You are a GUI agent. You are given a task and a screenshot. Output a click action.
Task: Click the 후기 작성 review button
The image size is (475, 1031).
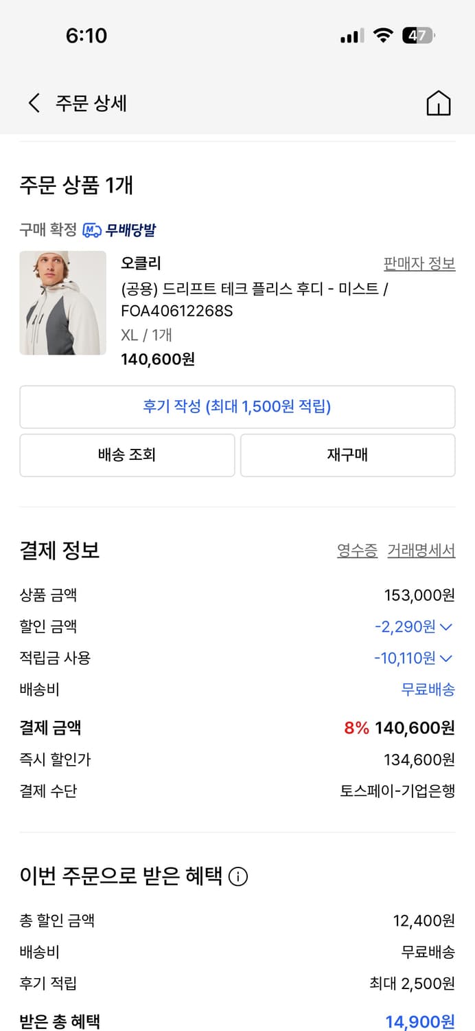point(237,407)
